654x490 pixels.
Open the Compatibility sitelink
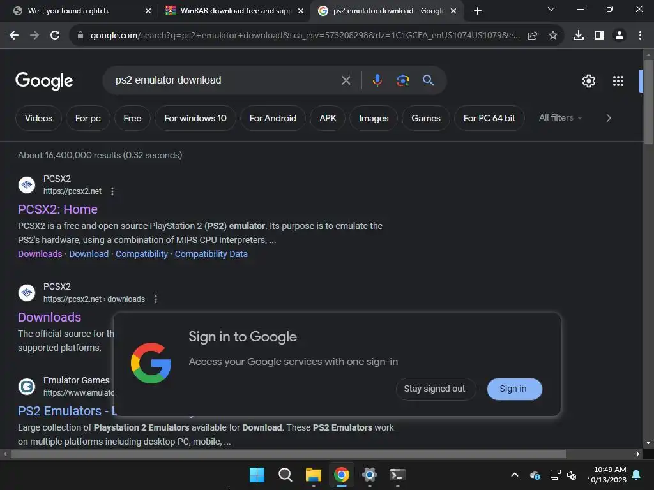[141, 254]
